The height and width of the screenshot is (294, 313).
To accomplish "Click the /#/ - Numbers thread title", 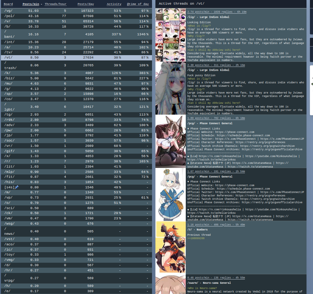I will (198, 230).
